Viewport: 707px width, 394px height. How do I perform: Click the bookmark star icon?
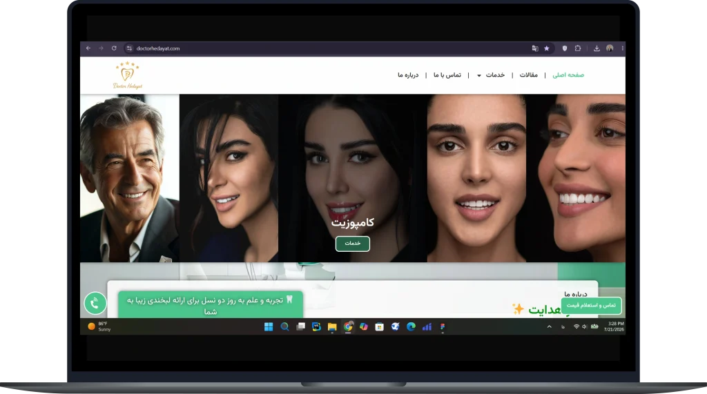(x=547, y=48)
